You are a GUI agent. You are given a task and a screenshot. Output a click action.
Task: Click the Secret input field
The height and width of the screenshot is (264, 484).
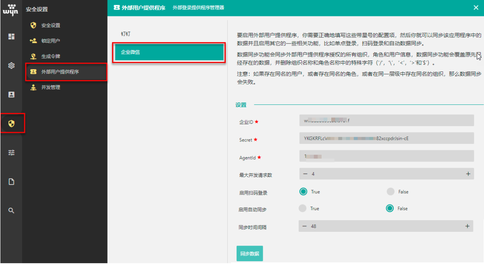[386, 139]
